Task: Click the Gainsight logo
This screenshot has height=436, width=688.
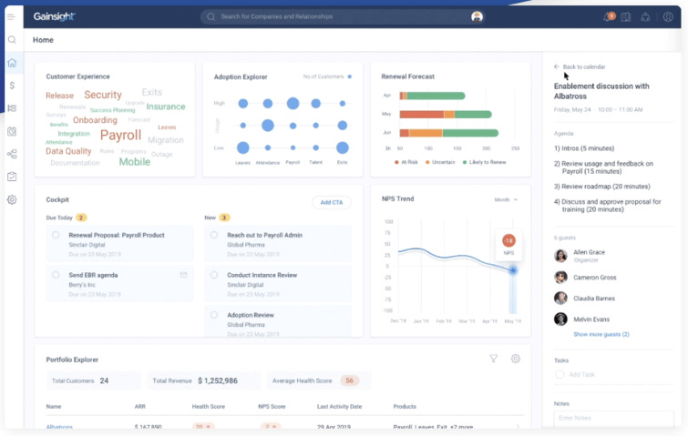Action: [55, 16]
